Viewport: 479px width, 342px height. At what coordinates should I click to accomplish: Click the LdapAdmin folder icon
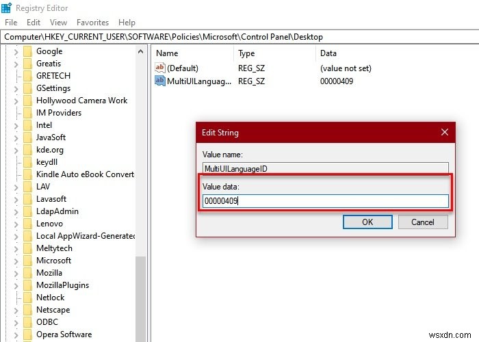tap(27, 211)
